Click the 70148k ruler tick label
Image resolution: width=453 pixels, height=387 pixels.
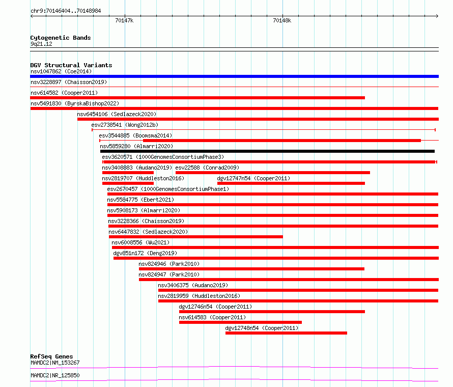pos(282,20)
